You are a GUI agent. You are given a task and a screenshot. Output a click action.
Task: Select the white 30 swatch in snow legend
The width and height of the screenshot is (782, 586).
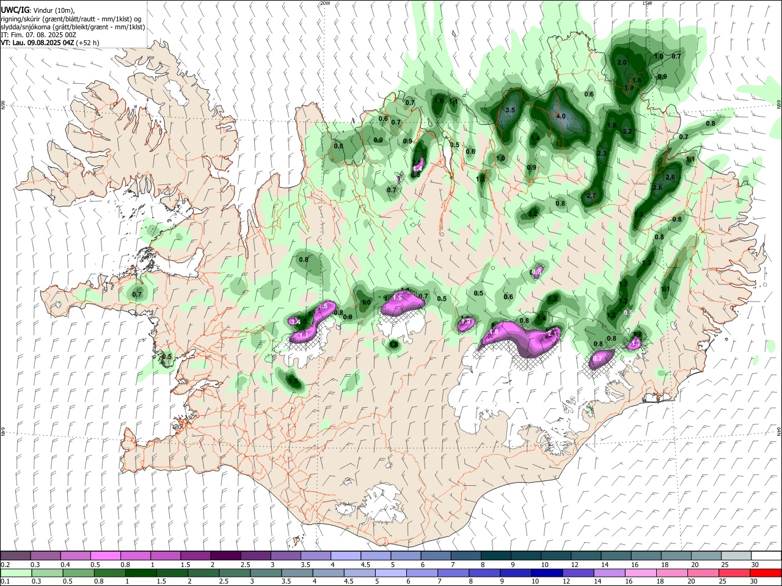click(766, 555)
